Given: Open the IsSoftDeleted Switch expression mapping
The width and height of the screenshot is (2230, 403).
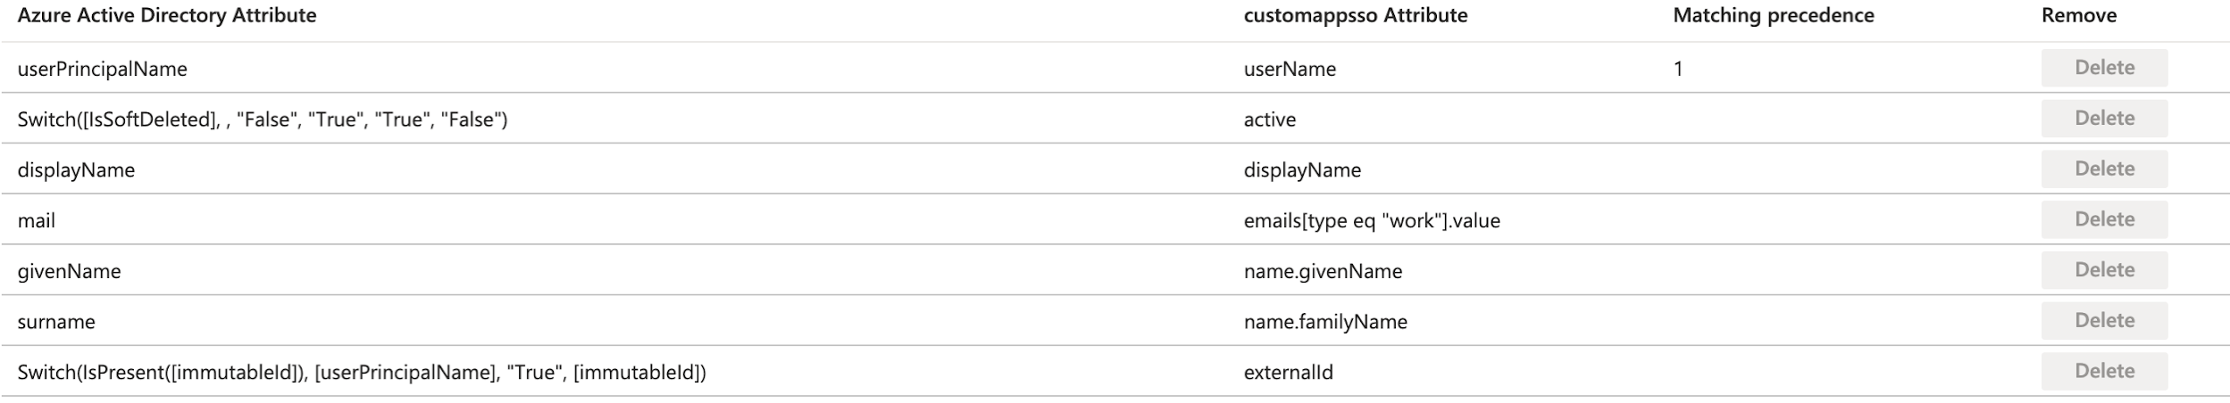Looking at the screenshot, I should click(262, 119).
